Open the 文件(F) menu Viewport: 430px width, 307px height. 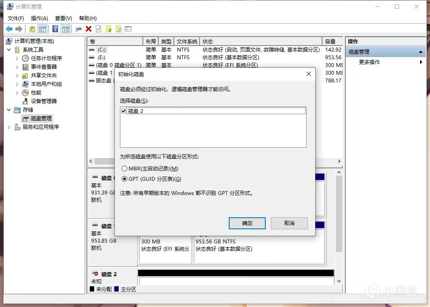pos(15,18)
